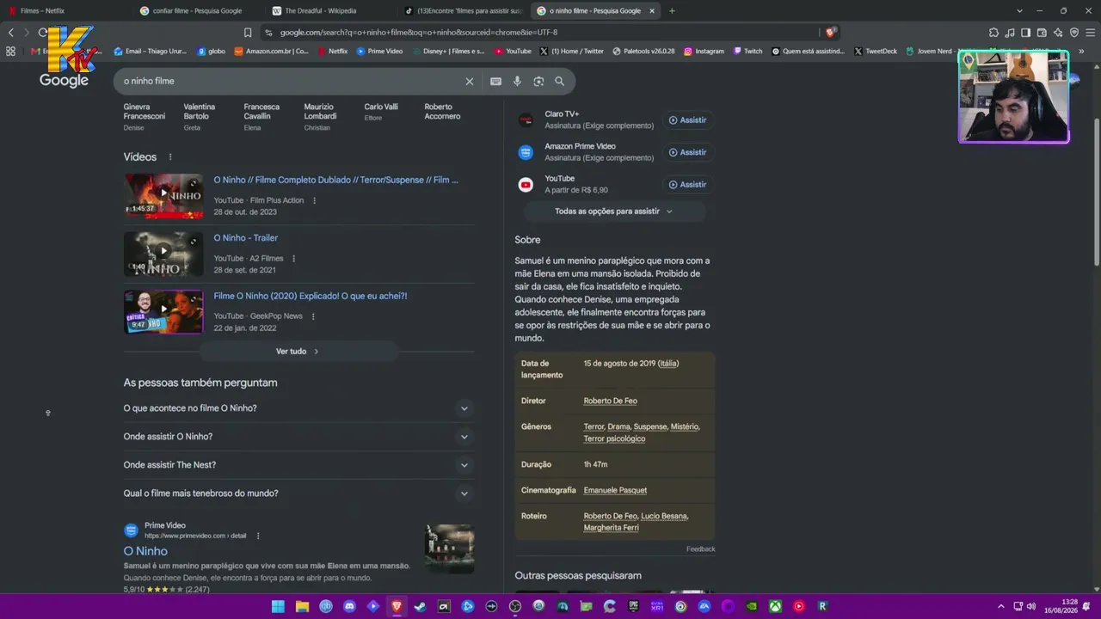Click the Google logo
This screenshot has height=619, width=1101.
point(64,80)
